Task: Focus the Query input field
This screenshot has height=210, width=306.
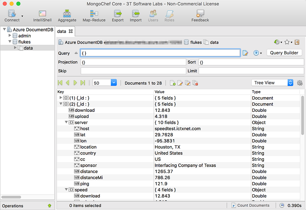Action: point(160,53)
